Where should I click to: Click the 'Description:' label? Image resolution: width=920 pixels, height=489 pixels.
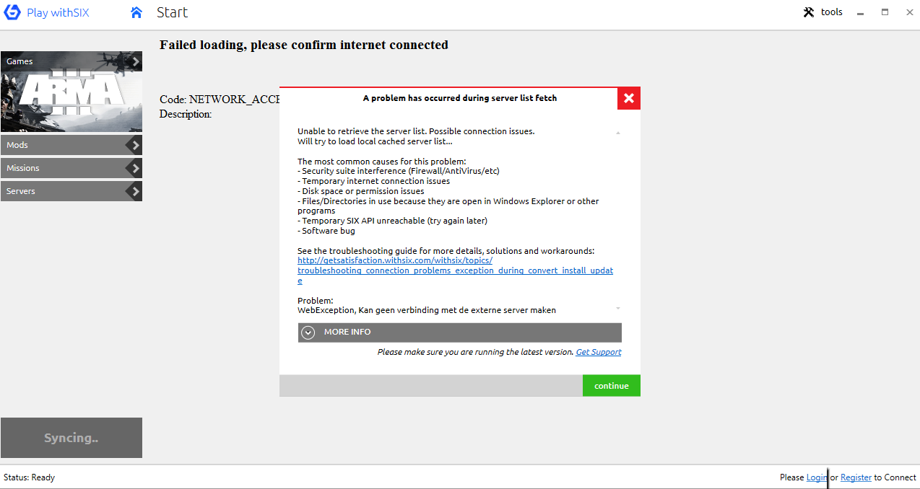(186, 114)
